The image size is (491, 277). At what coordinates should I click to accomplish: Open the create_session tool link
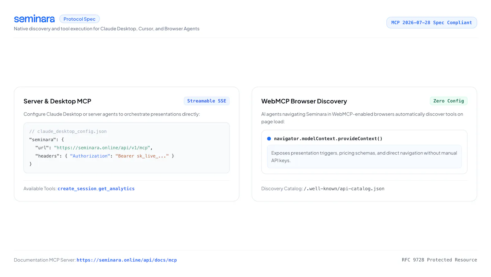coord(77,188)
